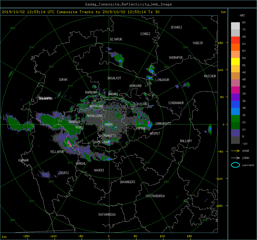Select the light gray 70–80 dBZ swatch

click(x=235, y=26)
